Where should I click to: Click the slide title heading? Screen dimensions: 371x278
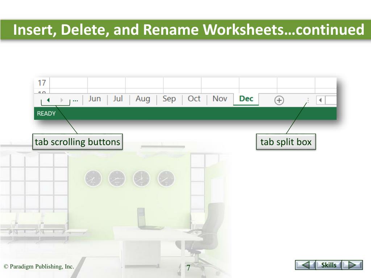click(188, 30)
